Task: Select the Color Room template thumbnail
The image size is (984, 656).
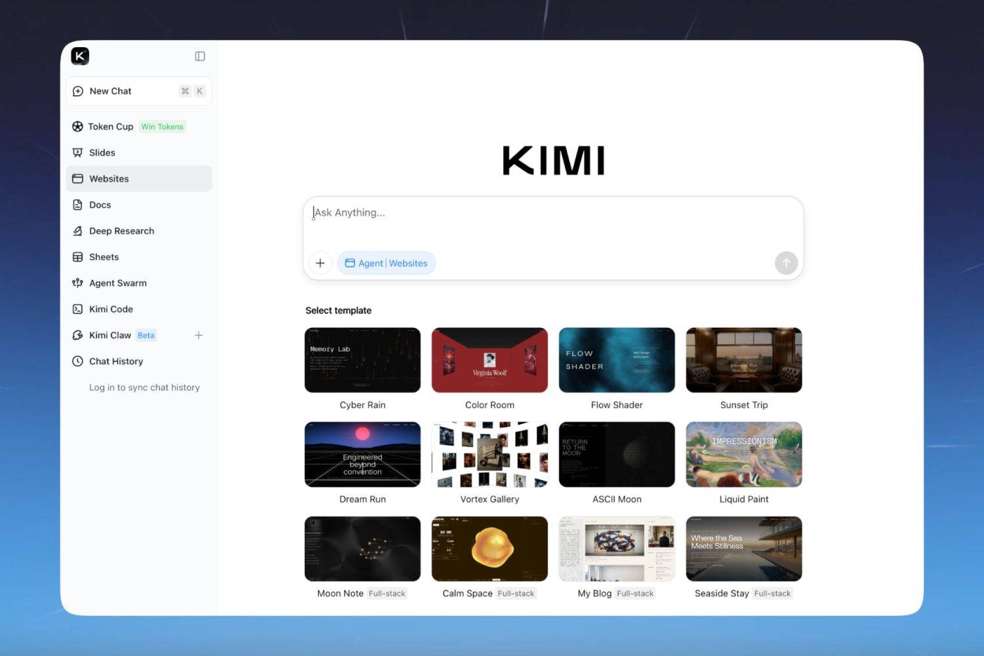Action: tap(489, 360)
